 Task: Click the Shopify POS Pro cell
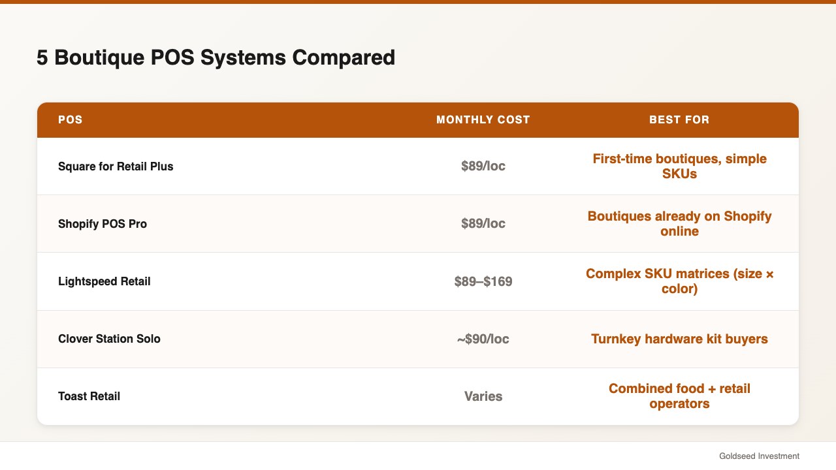[x=103, y=224]
